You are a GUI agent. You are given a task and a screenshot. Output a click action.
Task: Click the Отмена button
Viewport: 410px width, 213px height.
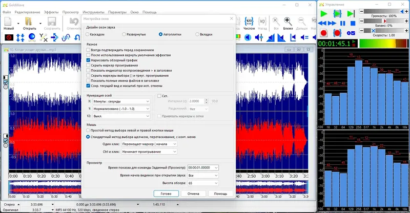[193, 194]
